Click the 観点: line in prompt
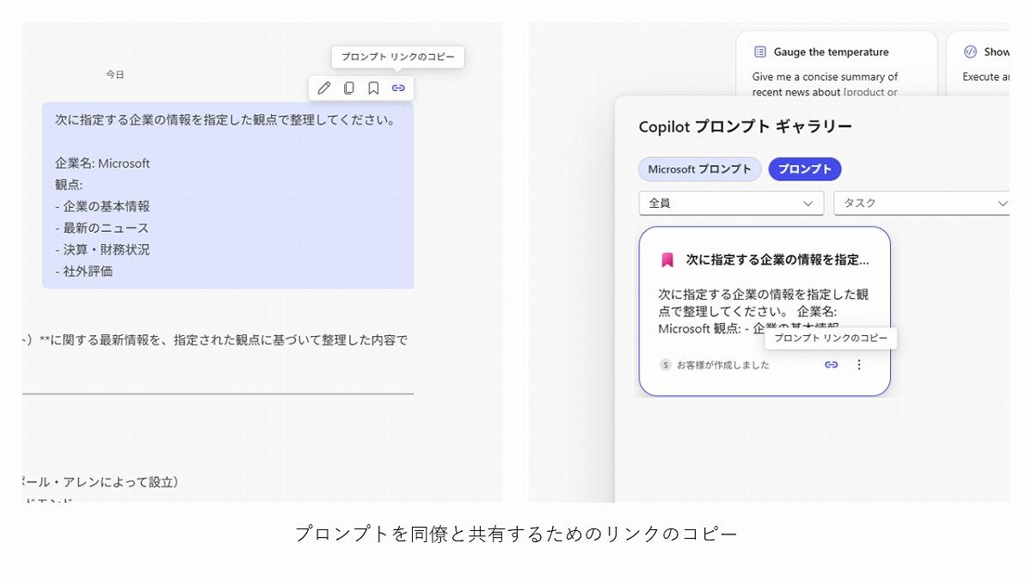Screen dimensions: 1032x580 point(69,185)
